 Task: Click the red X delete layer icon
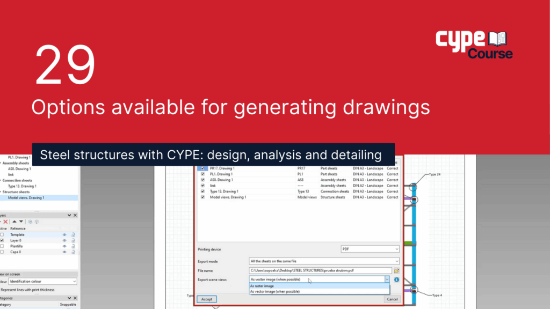5,222
